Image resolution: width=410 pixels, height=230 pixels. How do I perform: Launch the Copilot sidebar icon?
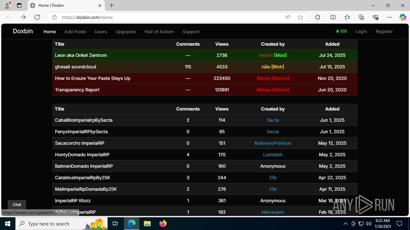click(x=403, y=17)
